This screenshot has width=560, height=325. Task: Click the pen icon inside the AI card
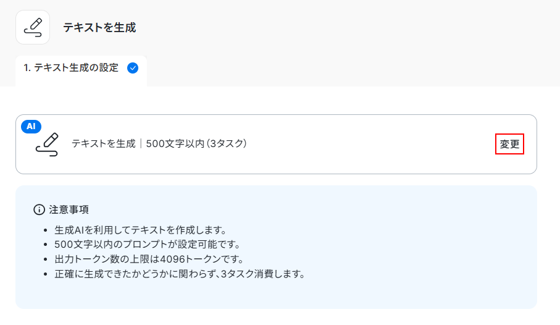click(x=47, y=144)
